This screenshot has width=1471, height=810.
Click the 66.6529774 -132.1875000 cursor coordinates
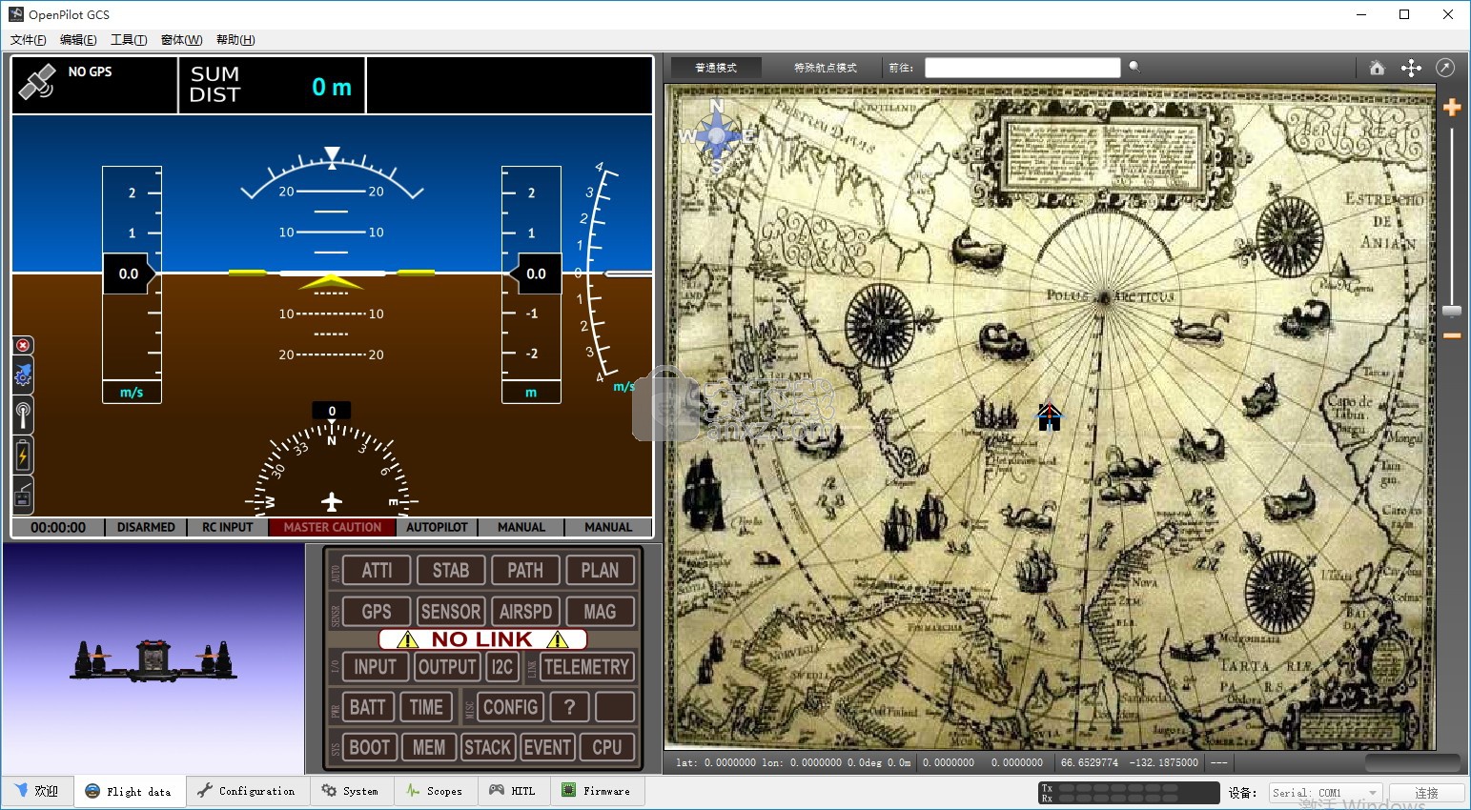click(1129, 762)
